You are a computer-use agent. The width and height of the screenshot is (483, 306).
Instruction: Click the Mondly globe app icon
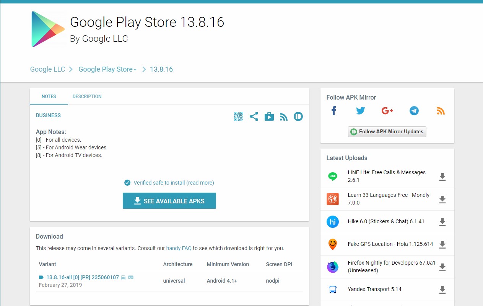click(333, 199)
